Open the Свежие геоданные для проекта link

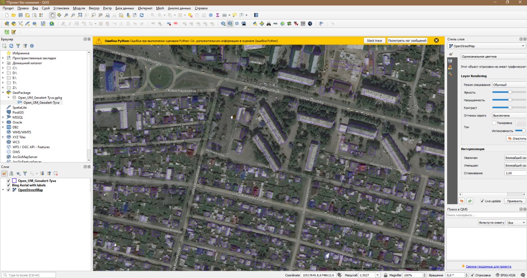[x=488, y=266]
